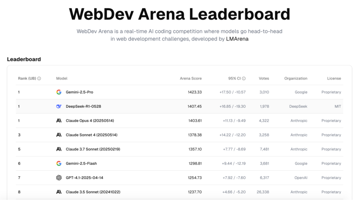Click the 95% CI info icon
This screenshot has width=357, height=200.
click(x=244, y=78)
